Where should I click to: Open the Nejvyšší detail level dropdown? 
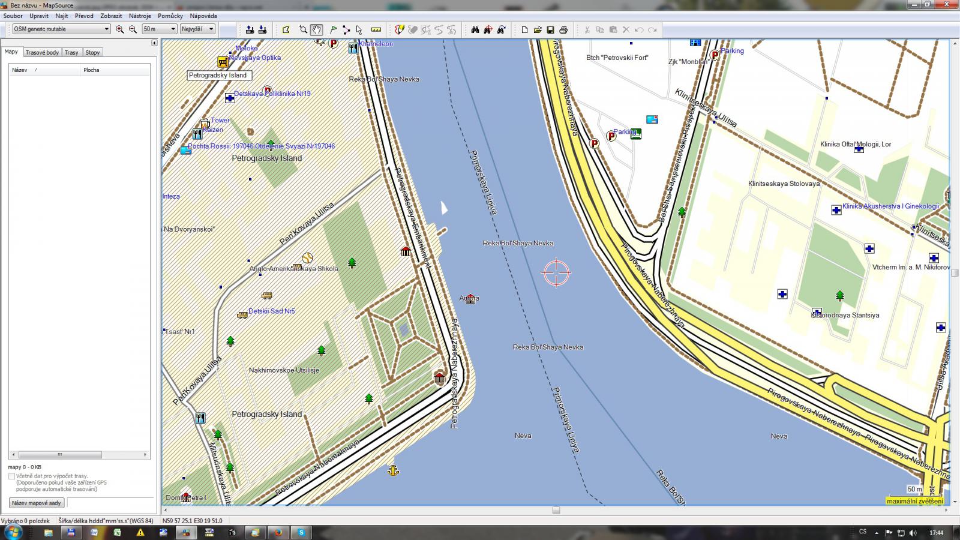[x=211, y=29]
